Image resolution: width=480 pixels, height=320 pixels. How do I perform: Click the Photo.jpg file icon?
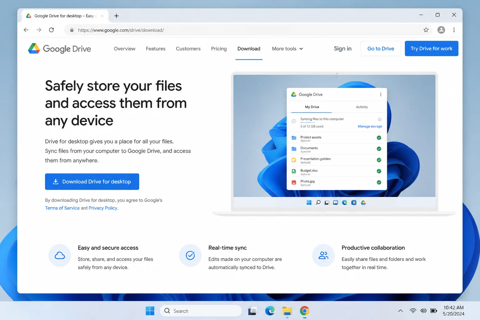294,182
